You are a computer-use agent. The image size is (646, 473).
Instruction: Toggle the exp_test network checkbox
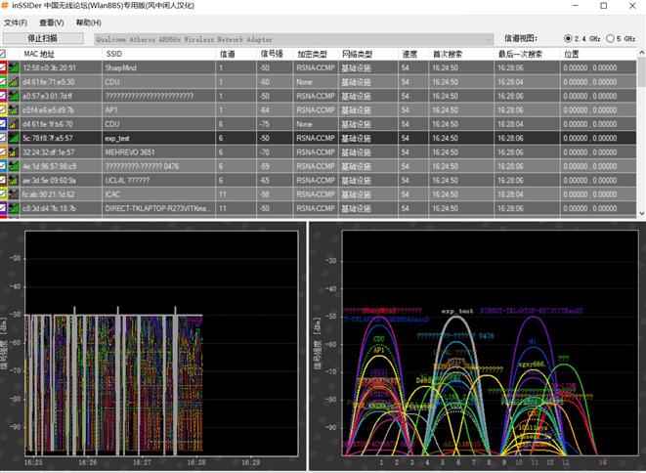(3, 138)
